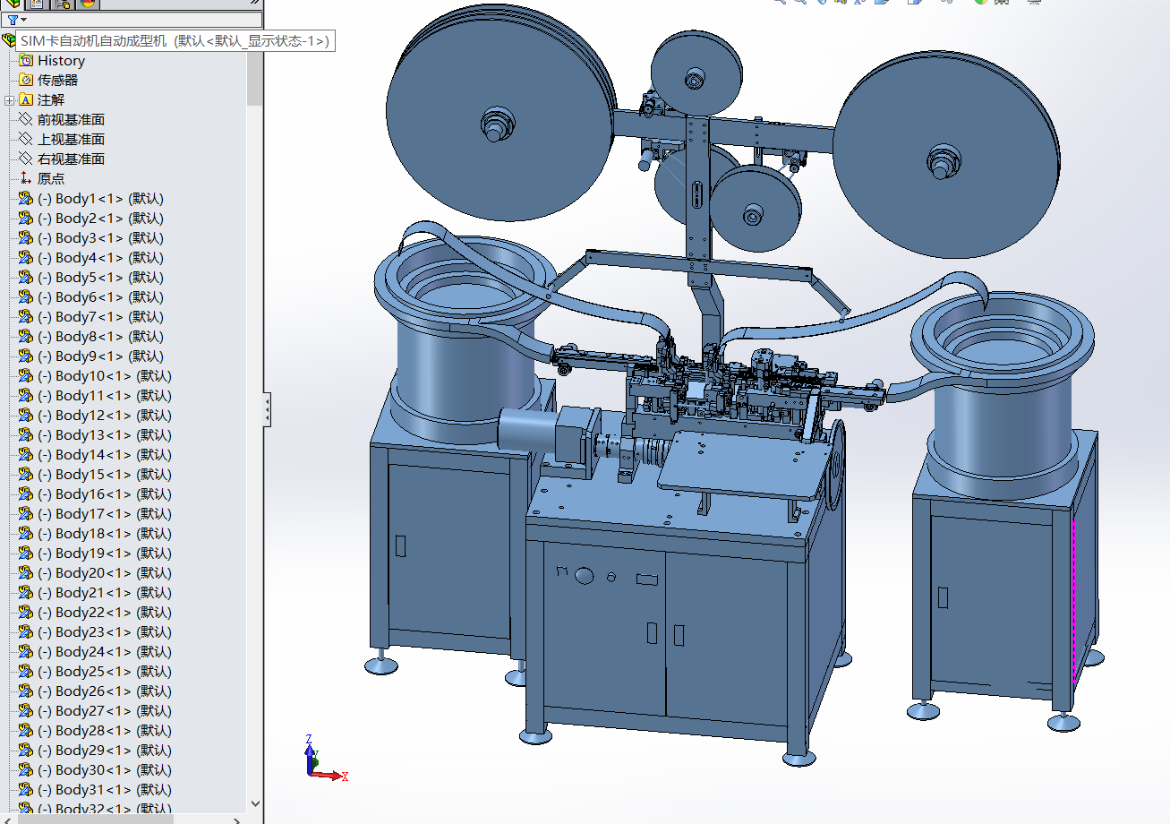Select Body10<1> in the feature tree
Image resolution: width=1170 pixels, height=824 pixels.
point(104,376)
